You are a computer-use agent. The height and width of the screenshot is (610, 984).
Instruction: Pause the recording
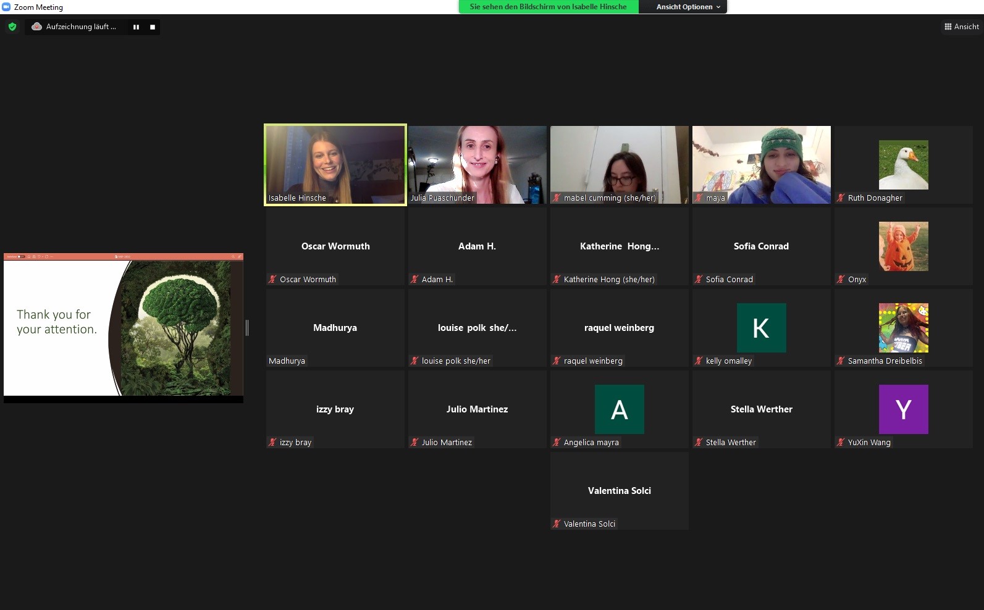pyautogui.click(x=136, y=27)
